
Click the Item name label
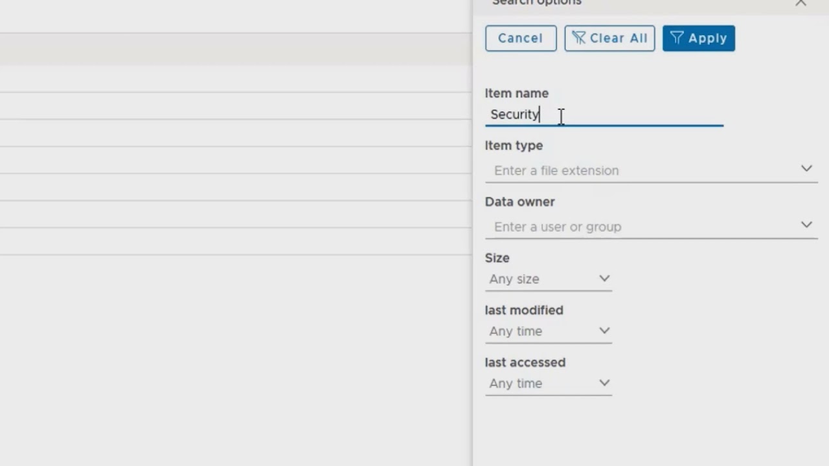pos(517,93)
